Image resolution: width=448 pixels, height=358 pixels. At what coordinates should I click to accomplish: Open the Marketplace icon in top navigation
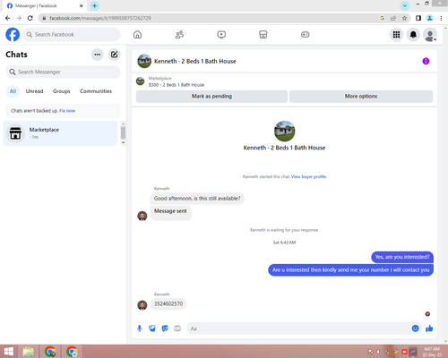pyautogui.click(x=263, y=35)
